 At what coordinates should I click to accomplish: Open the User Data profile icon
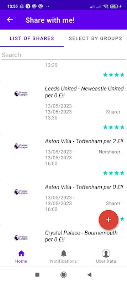coord(106,253)
